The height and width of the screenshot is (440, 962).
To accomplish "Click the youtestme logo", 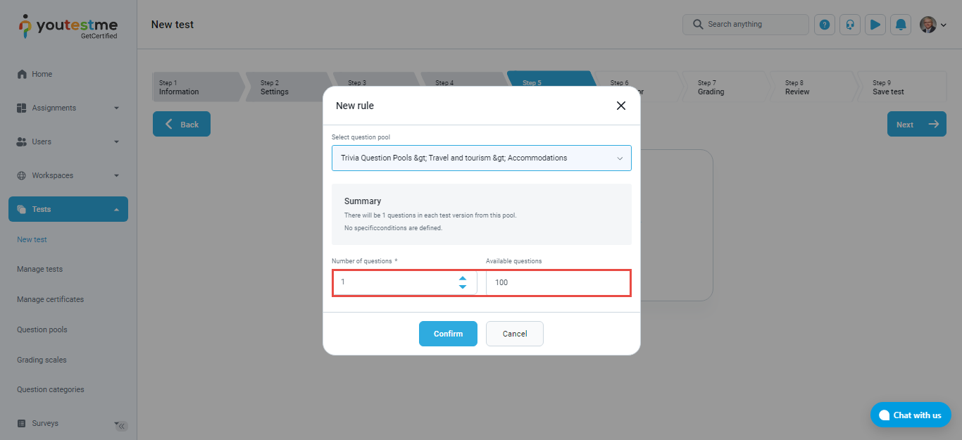I will click(68, 26).
